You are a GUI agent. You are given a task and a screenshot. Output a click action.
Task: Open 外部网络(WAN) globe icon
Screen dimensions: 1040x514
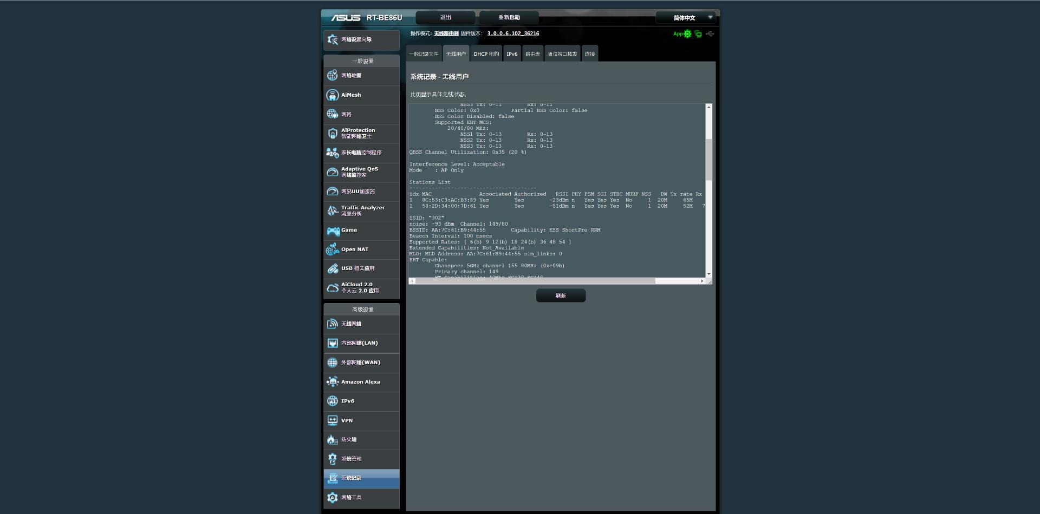click(x=333, y=363)
